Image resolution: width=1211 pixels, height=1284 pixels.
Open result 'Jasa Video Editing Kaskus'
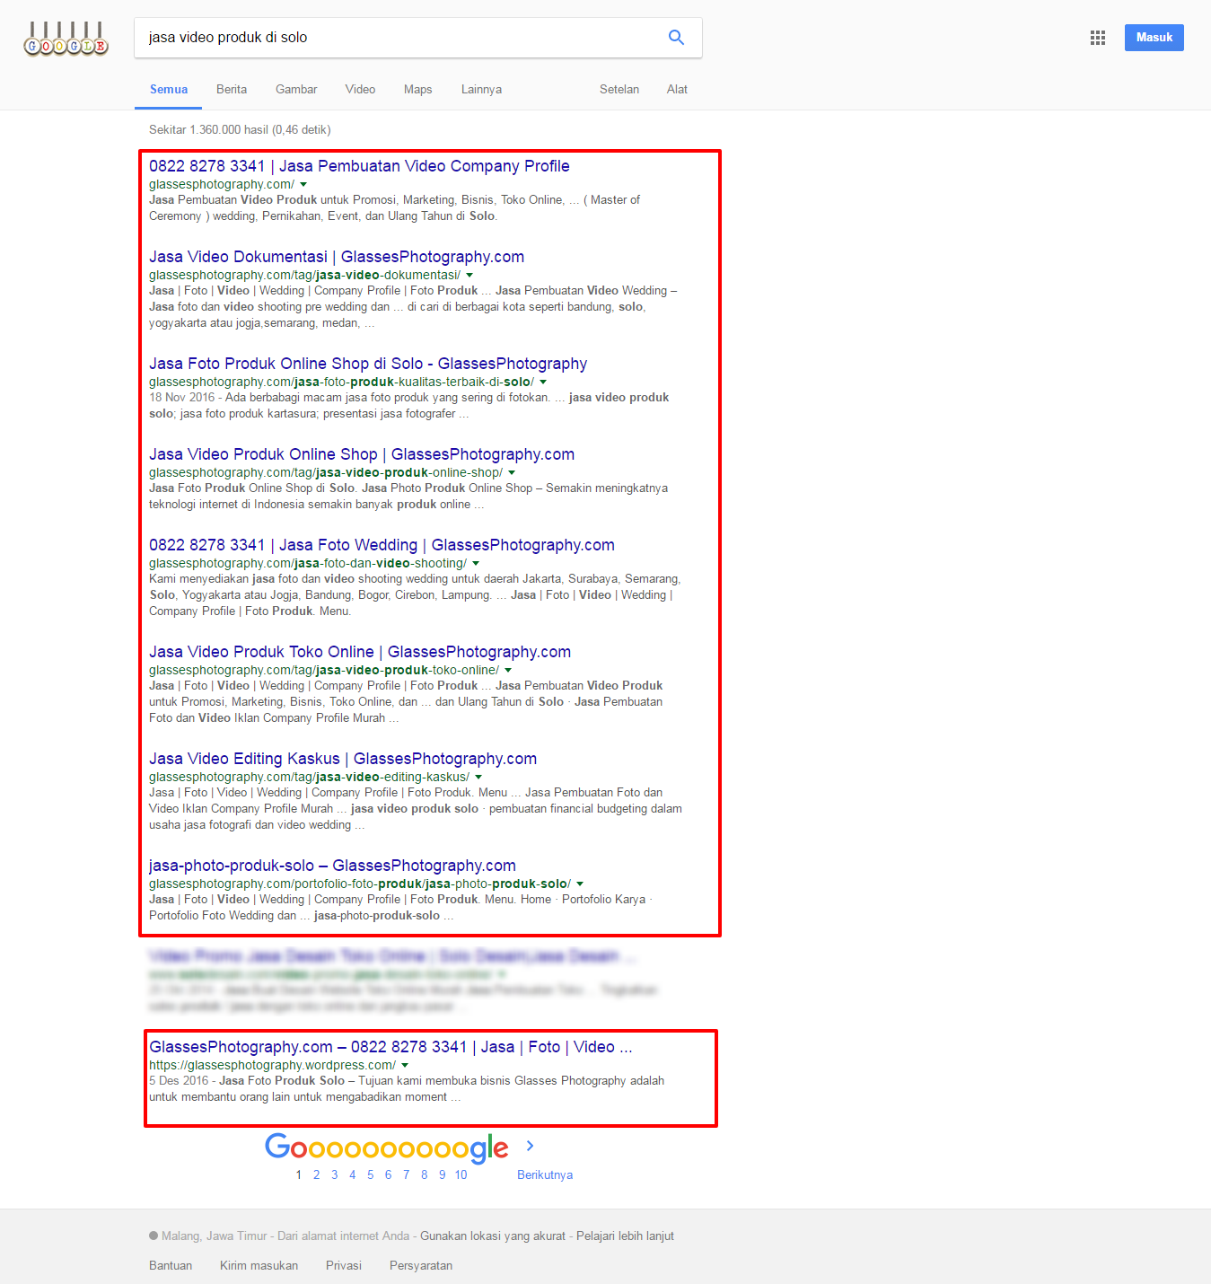coord(343,759)
